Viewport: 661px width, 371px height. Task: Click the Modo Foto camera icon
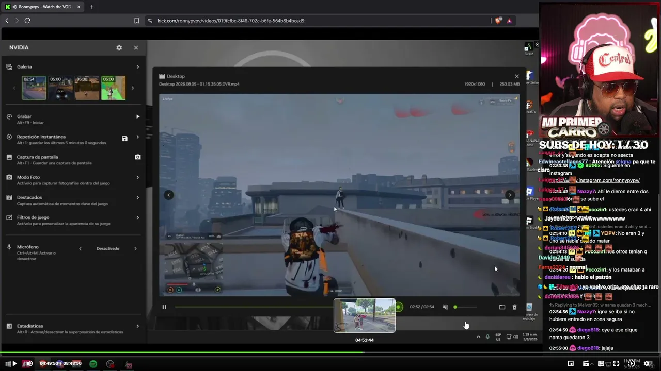[9, 177]
